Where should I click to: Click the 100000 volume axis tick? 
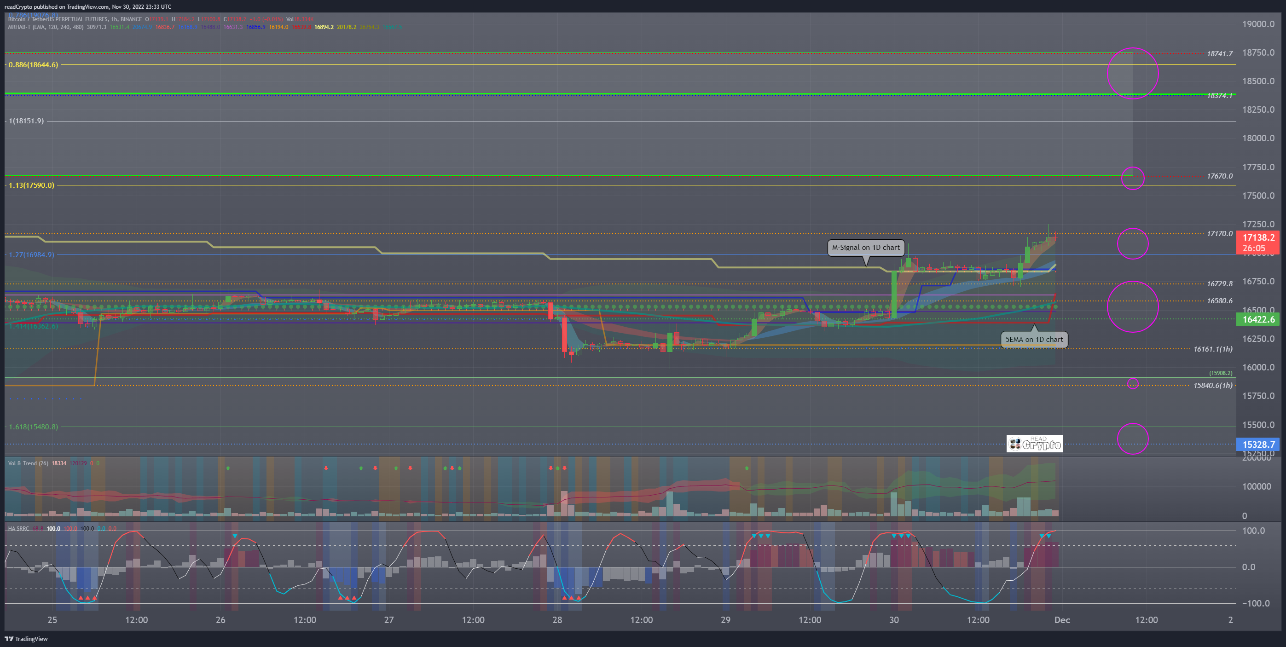[1257, 487]
